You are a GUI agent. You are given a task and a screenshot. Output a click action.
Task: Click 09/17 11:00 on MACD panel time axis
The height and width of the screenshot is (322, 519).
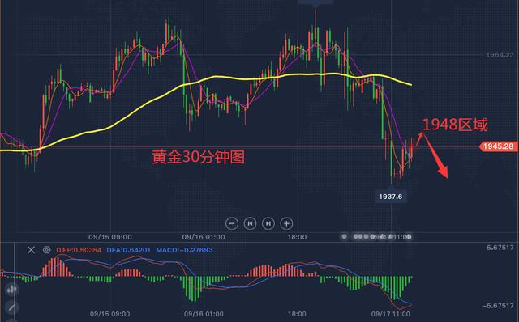point(391,314)
